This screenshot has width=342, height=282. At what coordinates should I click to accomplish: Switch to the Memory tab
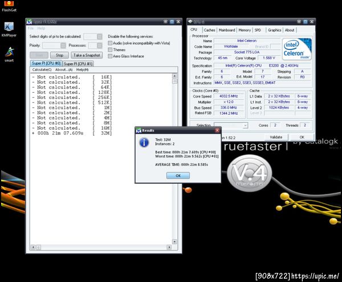[x=245, y=30]
